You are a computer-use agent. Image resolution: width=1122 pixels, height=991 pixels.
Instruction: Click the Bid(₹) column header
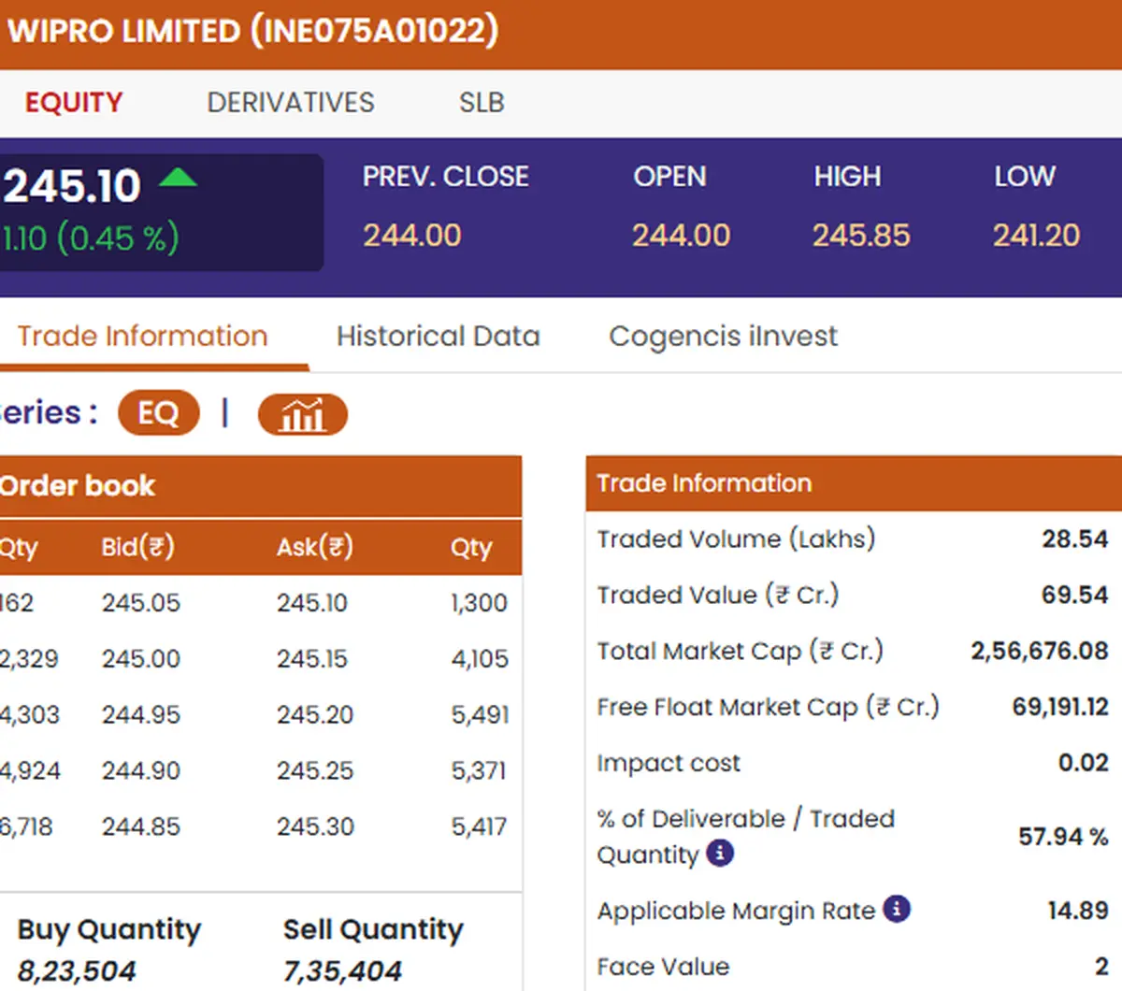click(x=137, y=546)
